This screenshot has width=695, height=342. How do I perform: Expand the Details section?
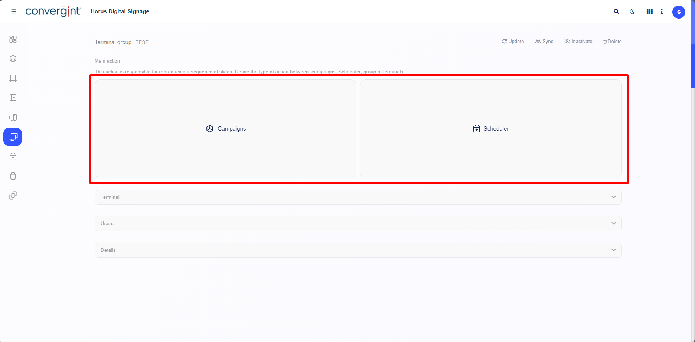(x=358, y=250)
